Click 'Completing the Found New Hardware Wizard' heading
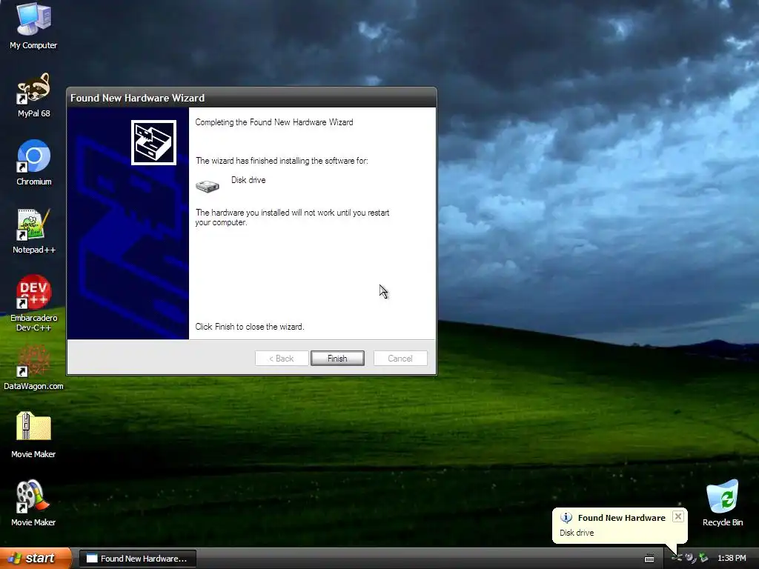 click(x=274, y=122)
